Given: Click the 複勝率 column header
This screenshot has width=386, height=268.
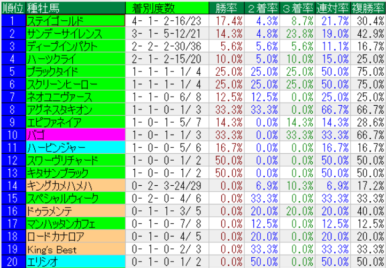Looking at the screenshot, I should click(368, 7).
